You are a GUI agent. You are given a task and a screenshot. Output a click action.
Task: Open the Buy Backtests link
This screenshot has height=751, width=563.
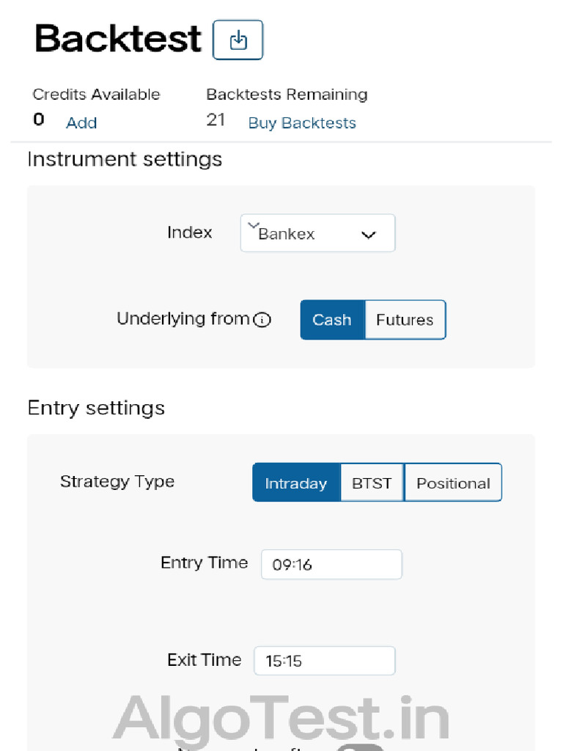(302, 123)
